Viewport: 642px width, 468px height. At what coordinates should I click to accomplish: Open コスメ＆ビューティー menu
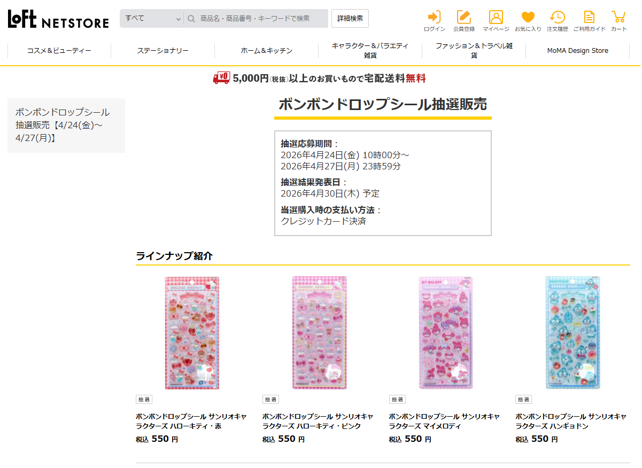click(59, 51)
